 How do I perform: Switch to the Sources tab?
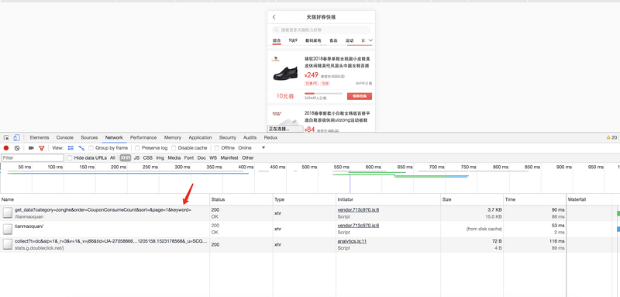(x=89, y=137)
